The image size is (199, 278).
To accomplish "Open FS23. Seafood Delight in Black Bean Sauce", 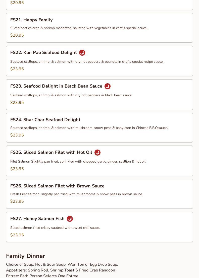I will (56, 86).
